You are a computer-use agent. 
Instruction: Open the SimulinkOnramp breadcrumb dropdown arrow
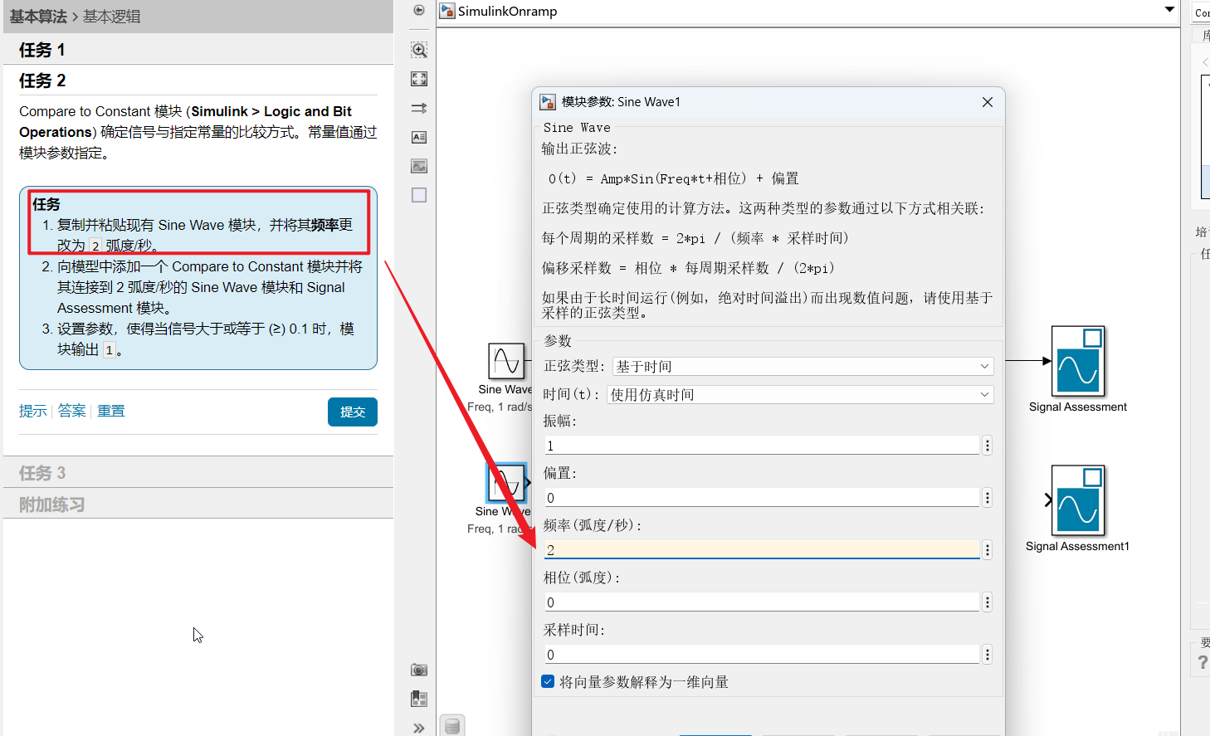1169,10
